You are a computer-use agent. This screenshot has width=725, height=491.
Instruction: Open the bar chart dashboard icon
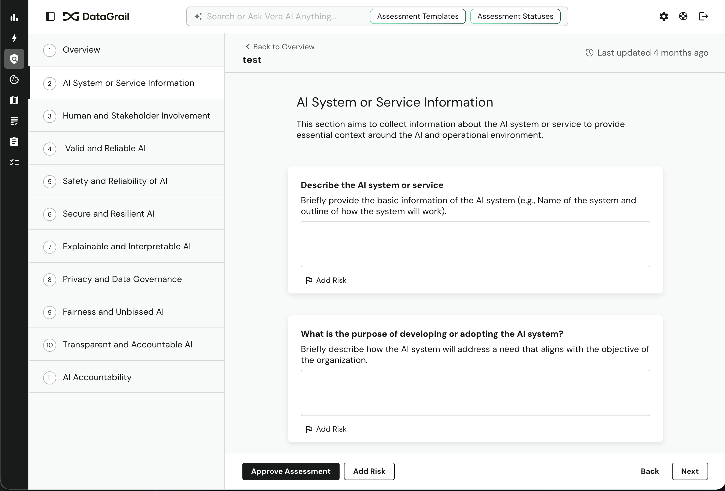(x=14, y=17)
